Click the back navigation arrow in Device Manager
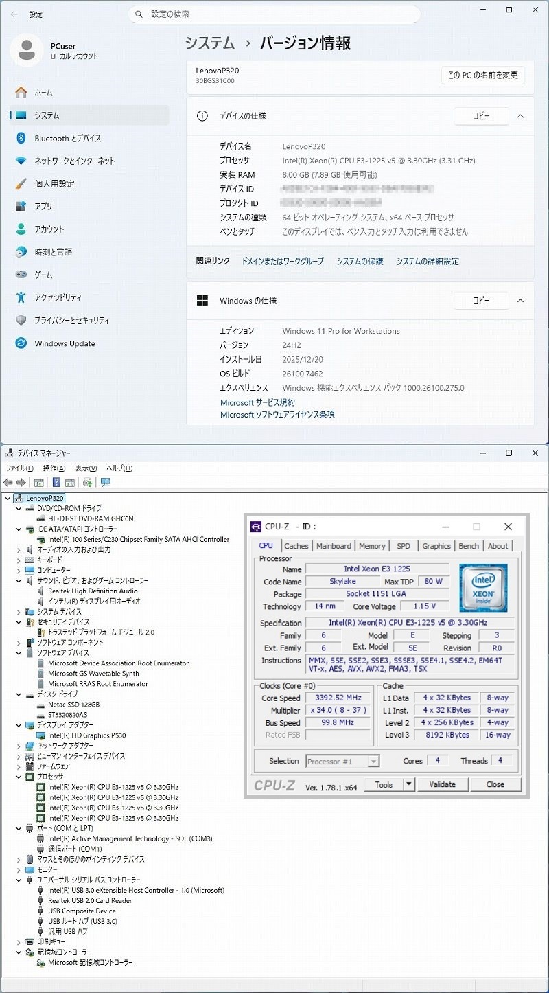This screenshot has height=993, width=549. [7, 483]
